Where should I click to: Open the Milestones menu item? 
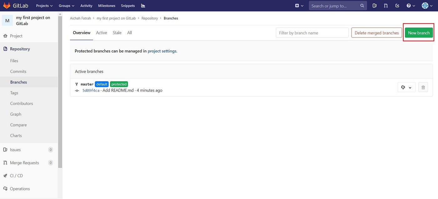(107, 6)
